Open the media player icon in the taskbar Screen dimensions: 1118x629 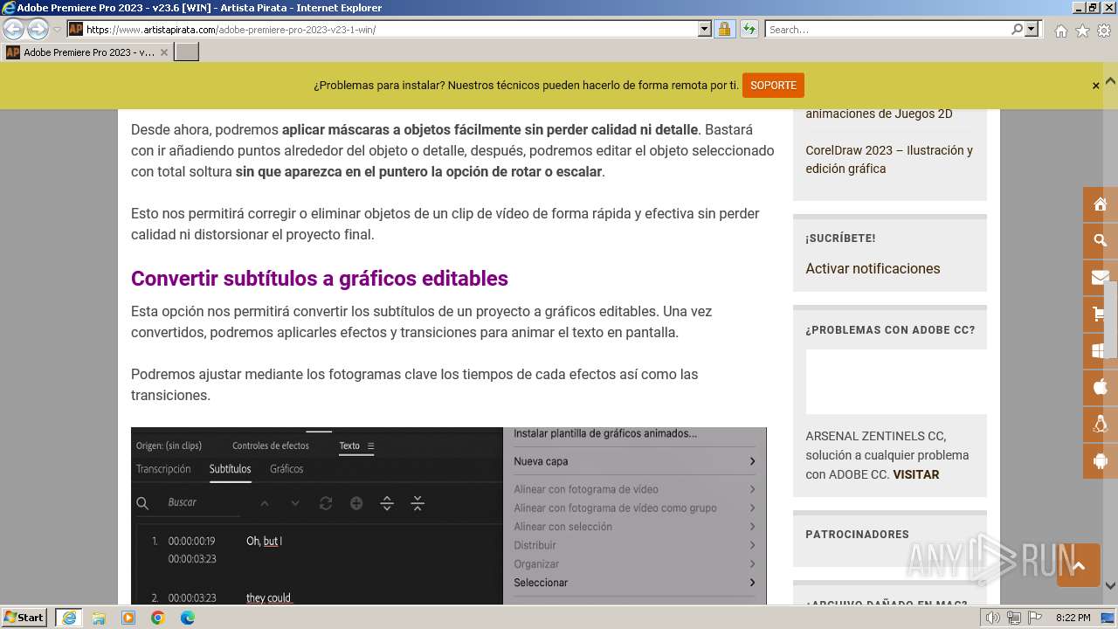click(128, 618)
